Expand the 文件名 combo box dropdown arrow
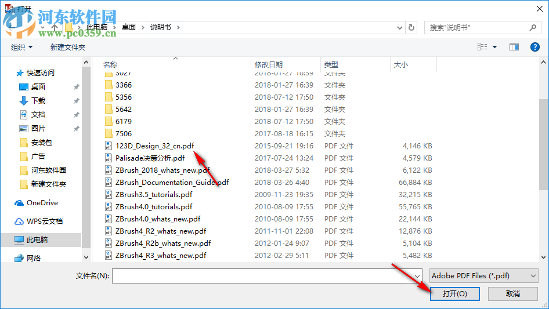 point(417,276)
